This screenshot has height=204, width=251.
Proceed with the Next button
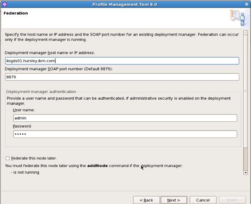(174, 200)
